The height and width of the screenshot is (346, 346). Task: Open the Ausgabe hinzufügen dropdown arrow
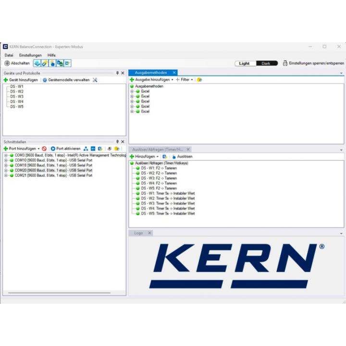click(173, 80)
